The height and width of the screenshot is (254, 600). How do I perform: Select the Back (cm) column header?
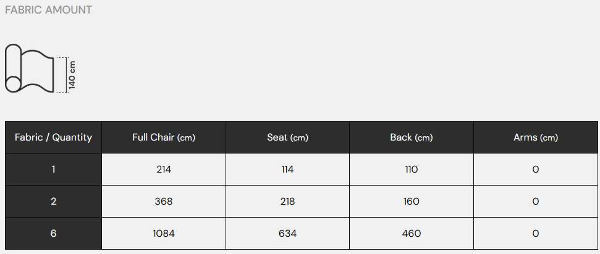[x=411, y=137]
